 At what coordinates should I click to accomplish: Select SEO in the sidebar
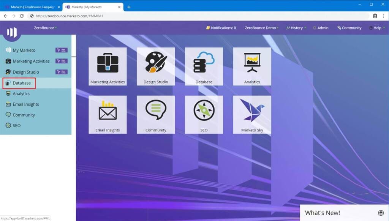[x=17, y=126]
